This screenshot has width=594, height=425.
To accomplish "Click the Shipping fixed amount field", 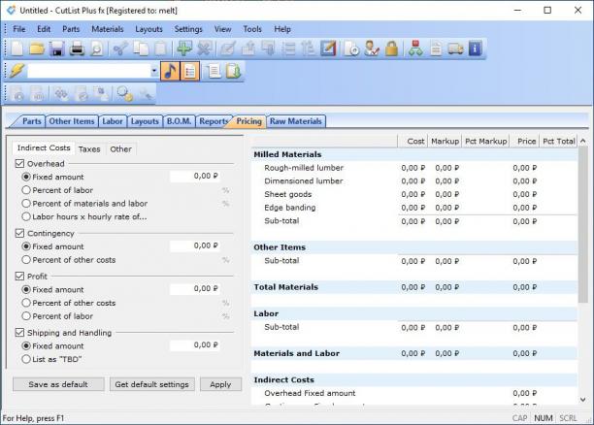I will [195, 345].
